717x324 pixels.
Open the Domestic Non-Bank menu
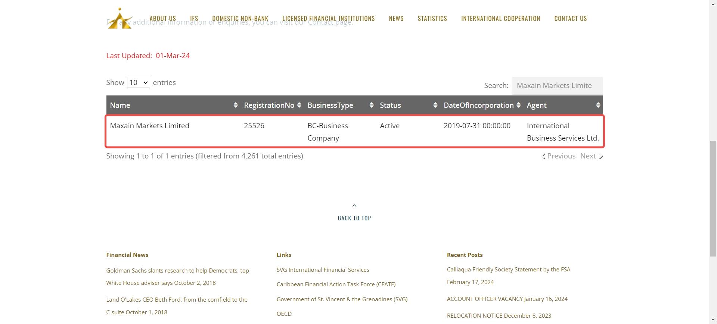click(240, 19)
